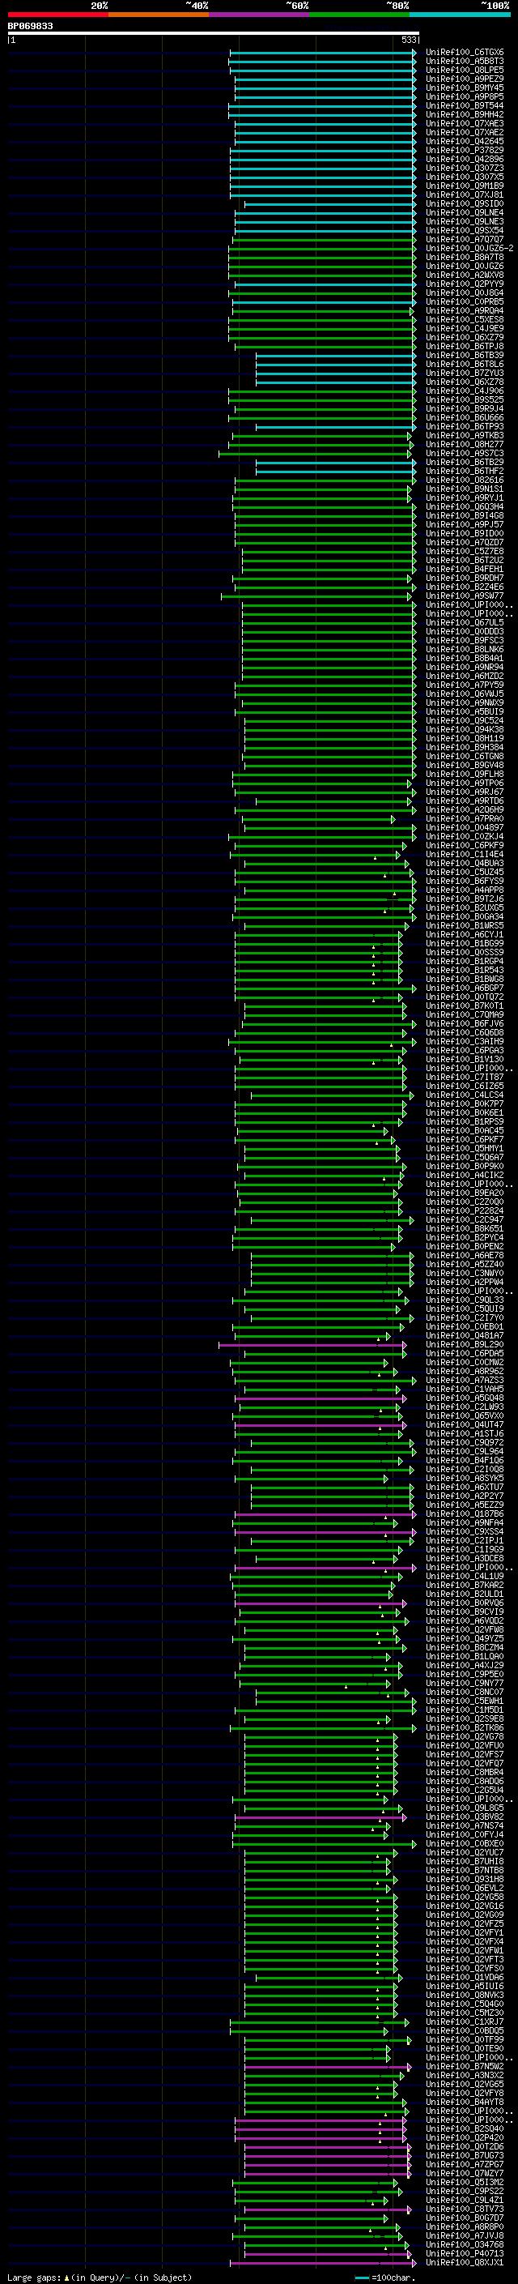Select label UniRef100_A7Q7Q7
Screen dimensions: 518x2284
465,239
